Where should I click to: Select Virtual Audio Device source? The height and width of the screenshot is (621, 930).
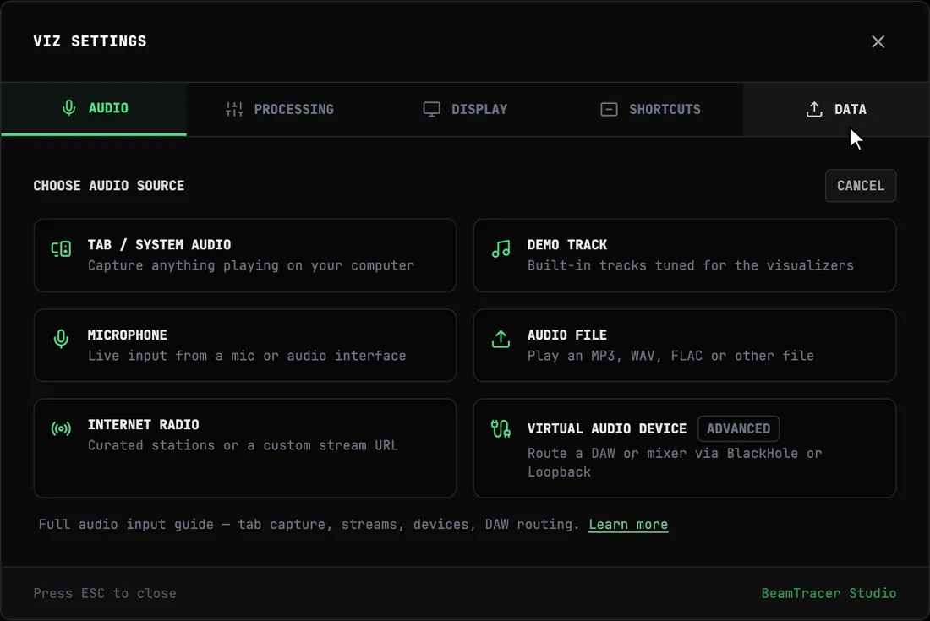[685, 448]
